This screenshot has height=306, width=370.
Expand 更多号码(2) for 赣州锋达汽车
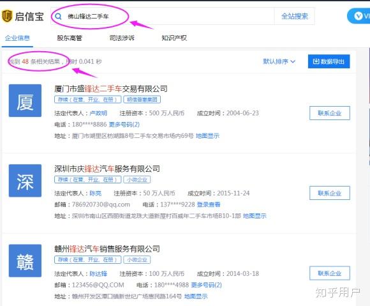pyautogui.click(x=206, y=285)
